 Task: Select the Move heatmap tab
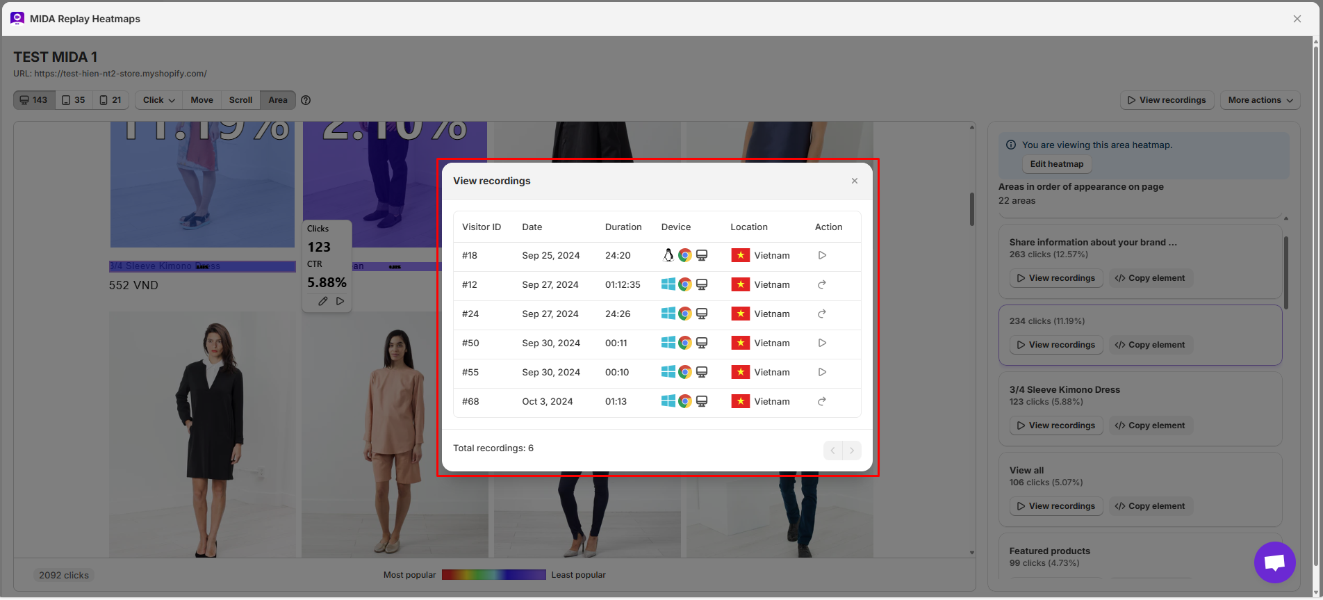(202, 100)
